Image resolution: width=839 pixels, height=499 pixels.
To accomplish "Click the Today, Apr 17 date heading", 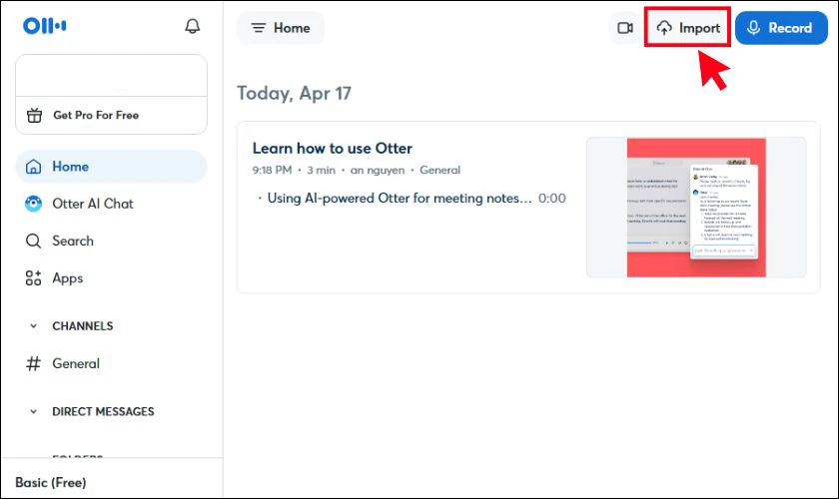I will pyautogui.click(x=295, y=93).
